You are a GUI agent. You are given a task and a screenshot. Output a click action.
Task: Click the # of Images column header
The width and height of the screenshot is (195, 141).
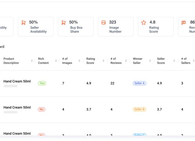coord(67,61)
